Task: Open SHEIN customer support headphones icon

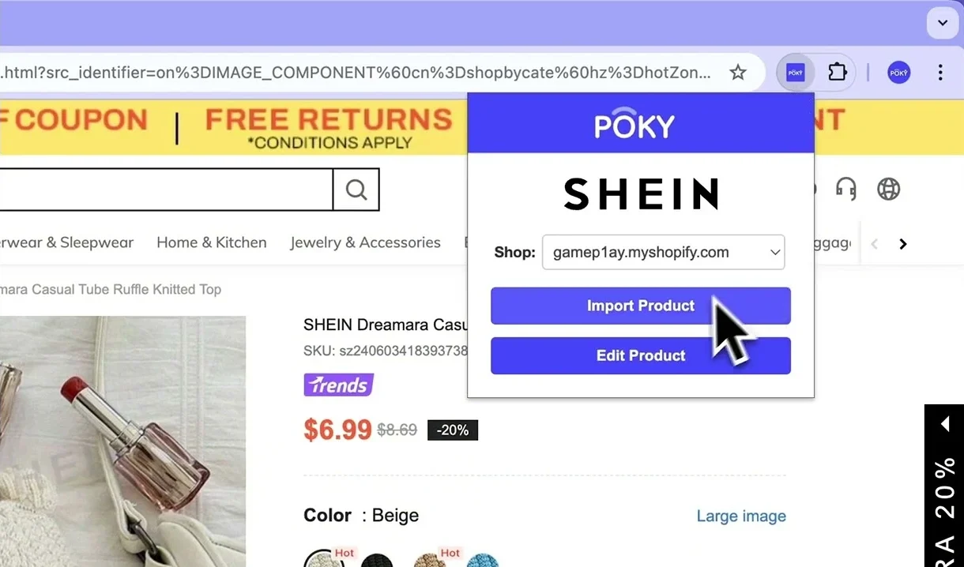Action: 845,189
